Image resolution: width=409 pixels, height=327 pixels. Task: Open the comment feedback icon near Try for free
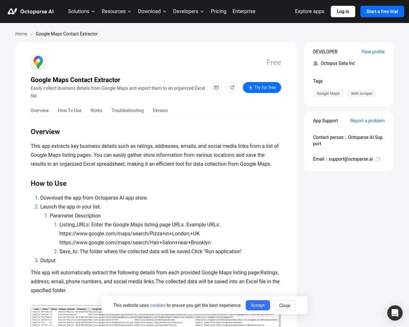(216, 87)
